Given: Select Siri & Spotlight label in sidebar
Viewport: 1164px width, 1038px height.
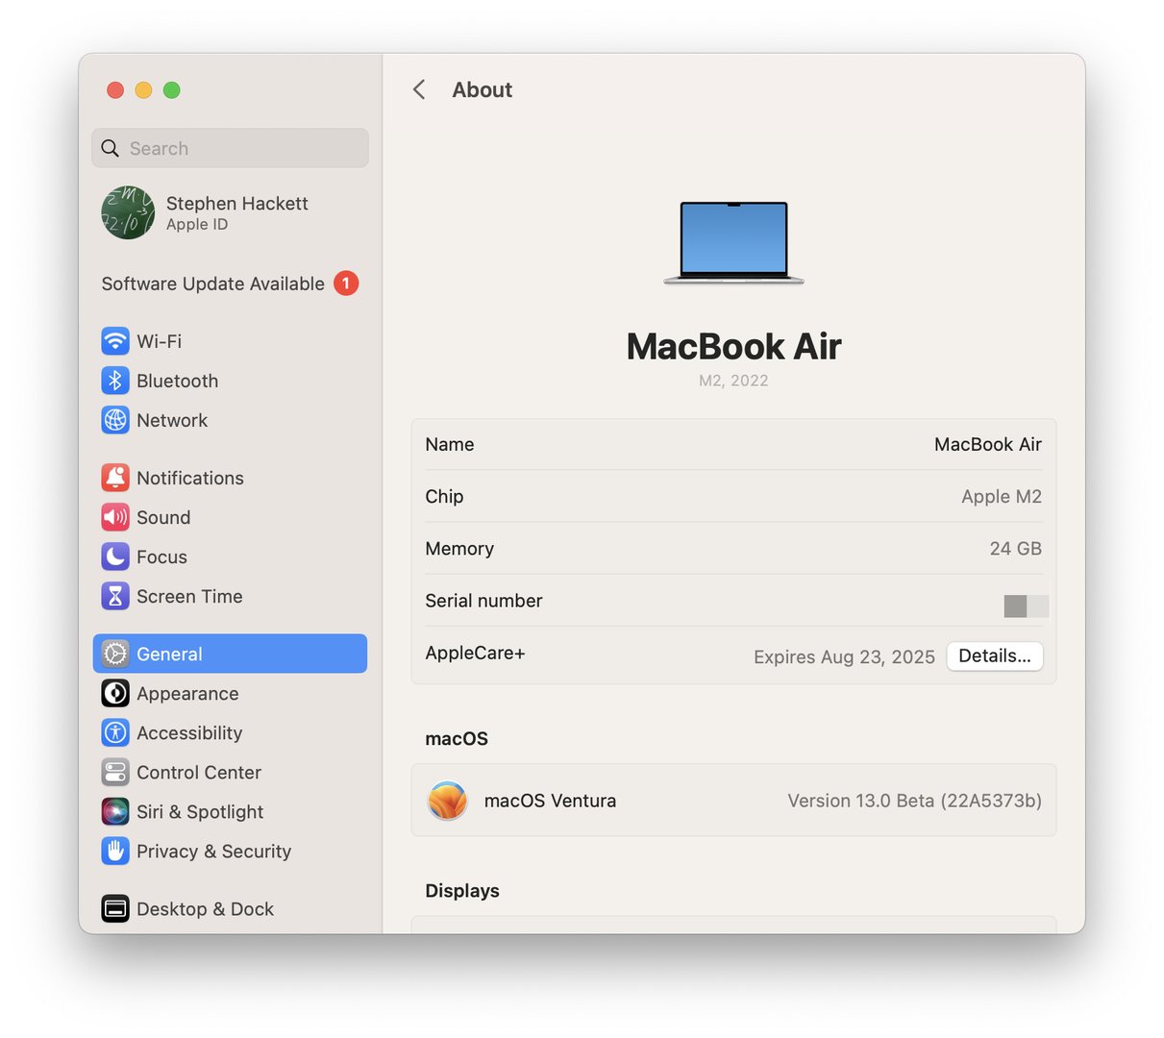Looking at the screenshot, I should coord(200,811).
